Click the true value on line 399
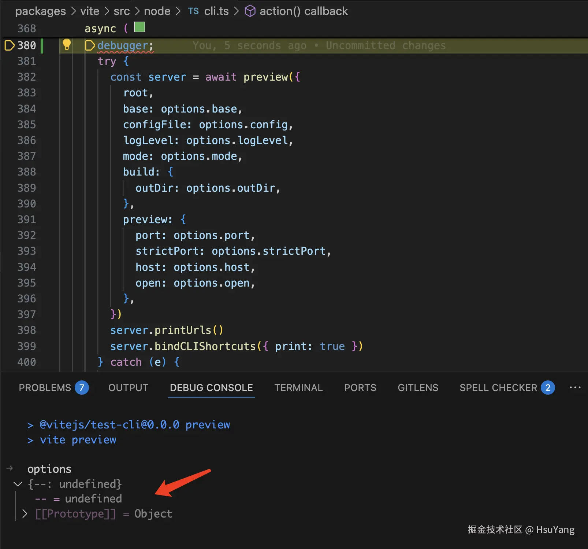Viewport: 588px width, 549px height. (x=332, y=346)
